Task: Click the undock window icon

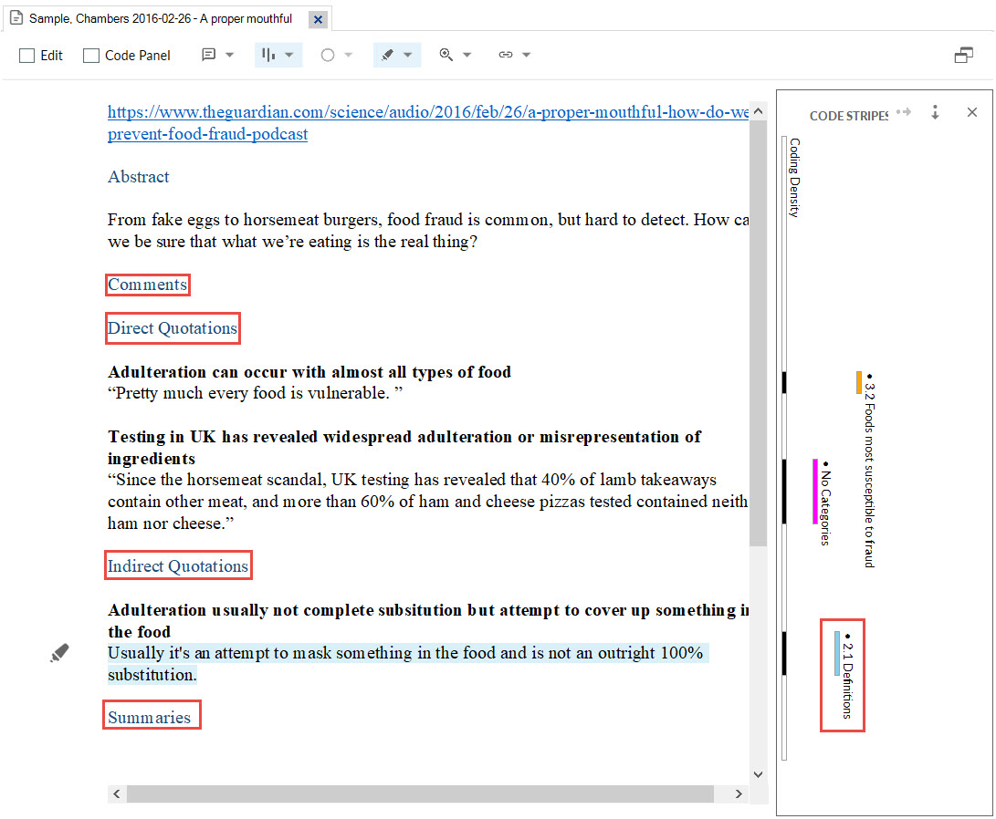Action: pos(964,56)
